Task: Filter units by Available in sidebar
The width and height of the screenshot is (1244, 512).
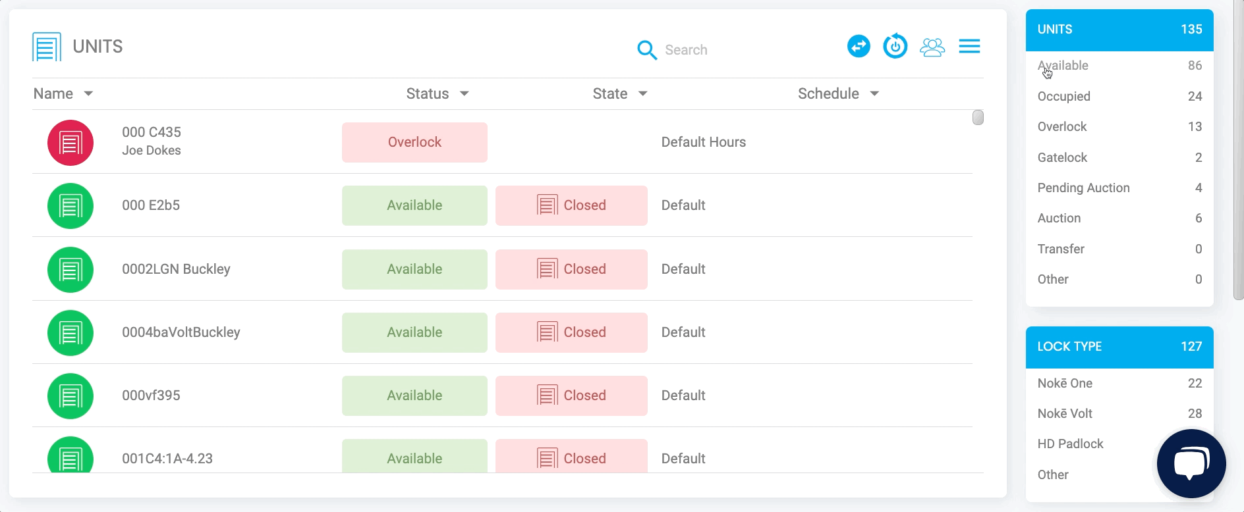Action: pos(1063,66)
